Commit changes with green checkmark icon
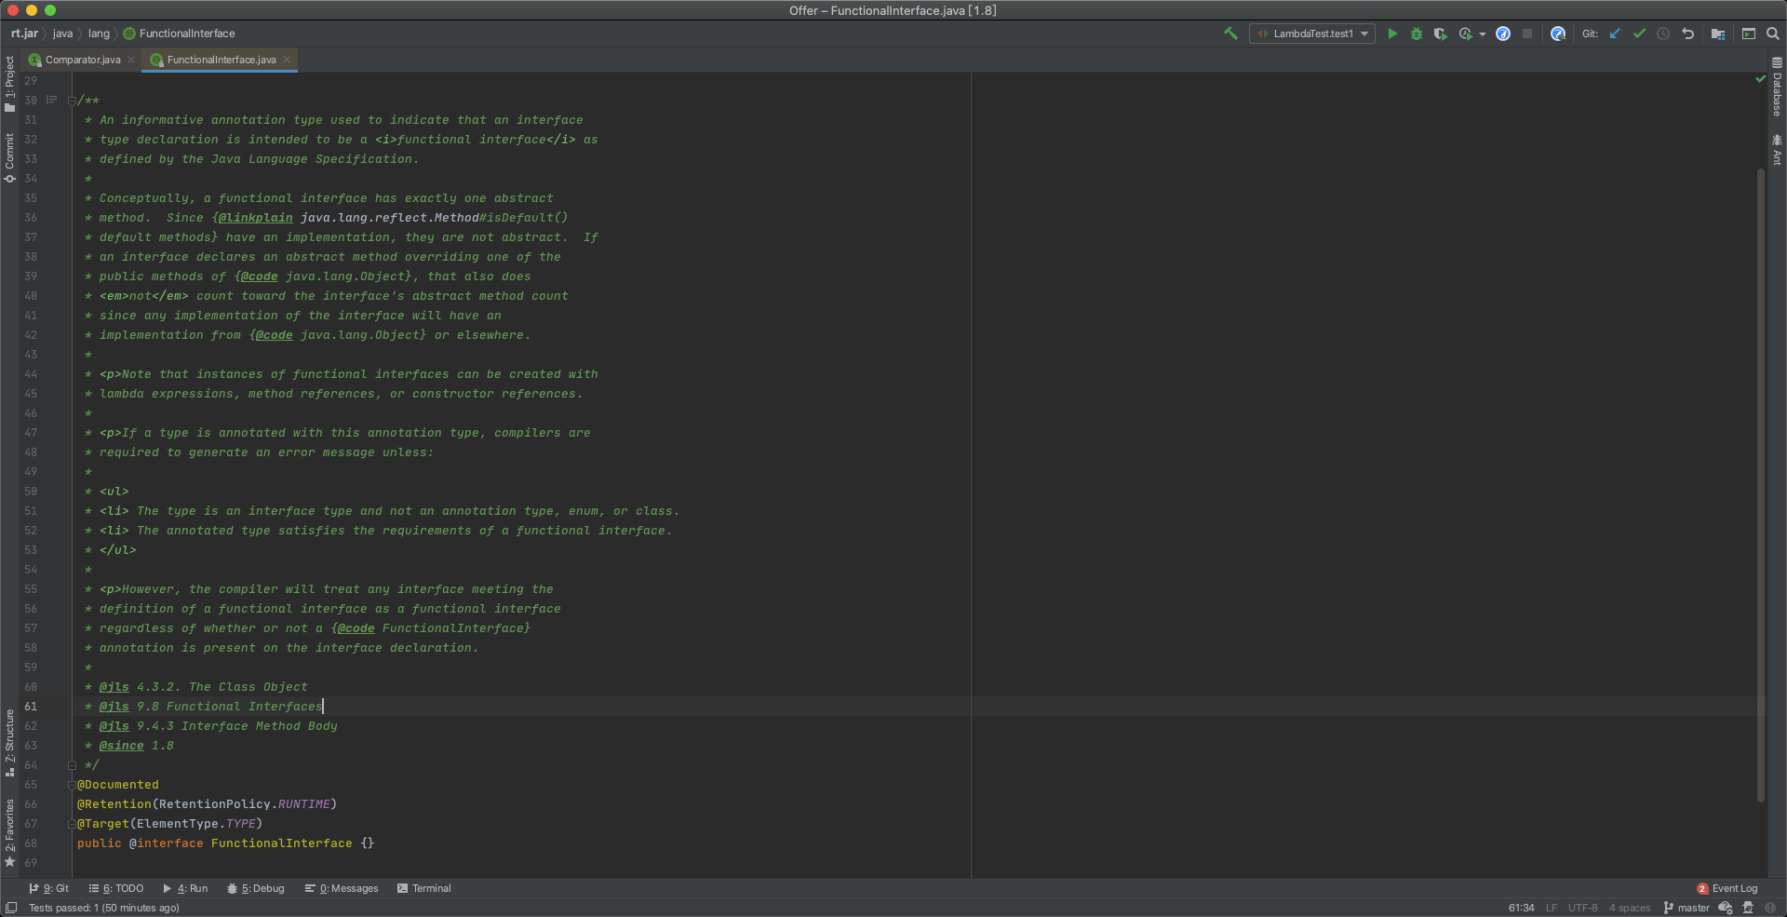This screenshot has height=917, width=1787. (1639, 34)
